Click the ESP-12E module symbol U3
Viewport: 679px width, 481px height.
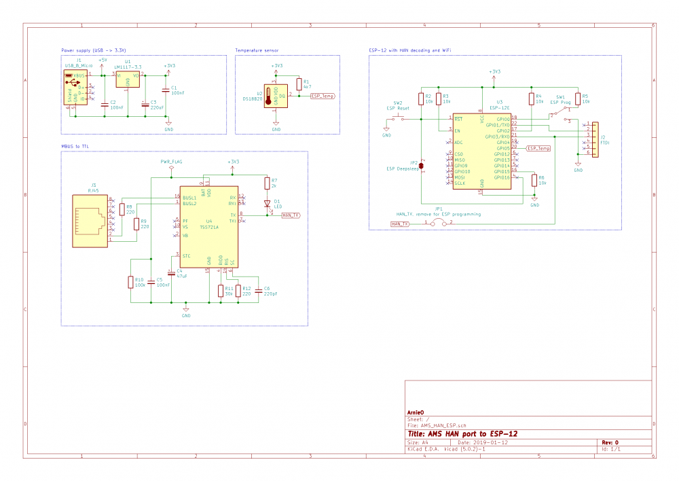click(482, 151)
